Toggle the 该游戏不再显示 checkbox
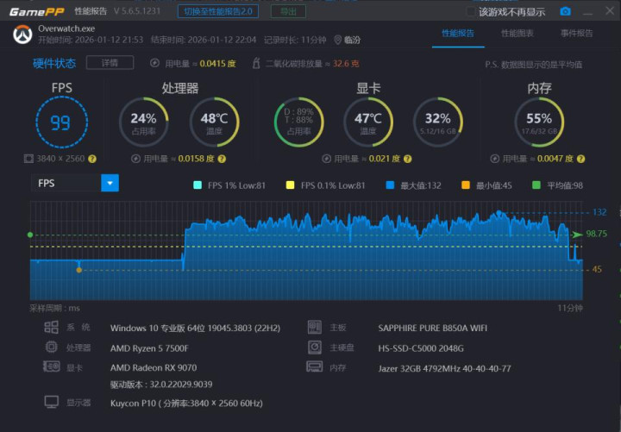Screen dimensions: 621x432 point(471,11)
